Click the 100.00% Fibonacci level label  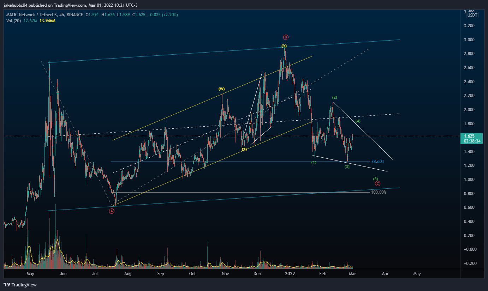pos(379,192)
